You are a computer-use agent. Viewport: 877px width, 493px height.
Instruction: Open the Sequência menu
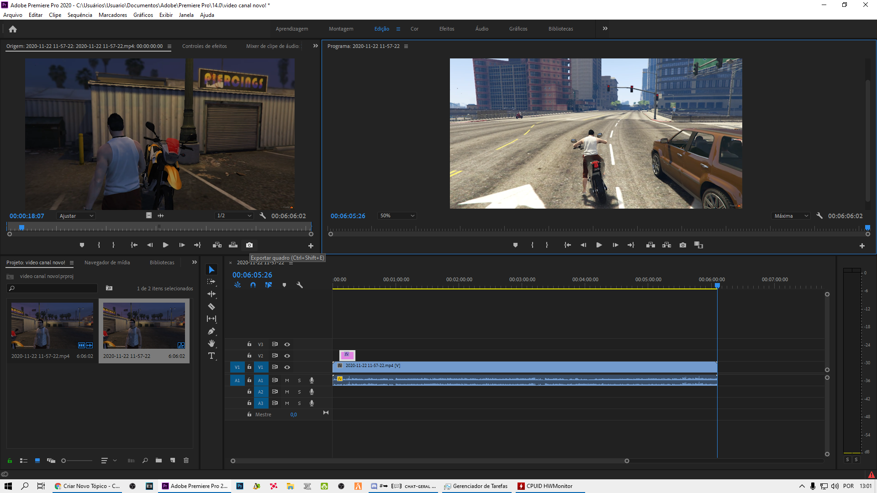pos(80,15)
